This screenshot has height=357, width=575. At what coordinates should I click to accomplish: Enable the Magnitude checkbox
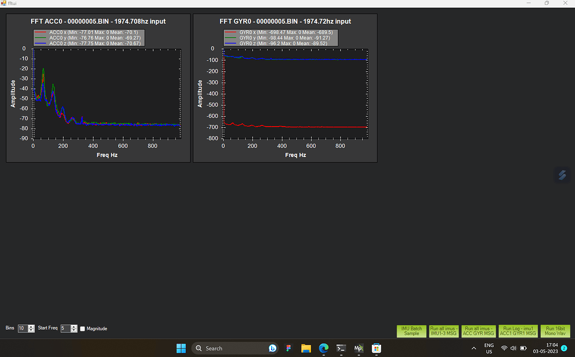pos(83,329)
